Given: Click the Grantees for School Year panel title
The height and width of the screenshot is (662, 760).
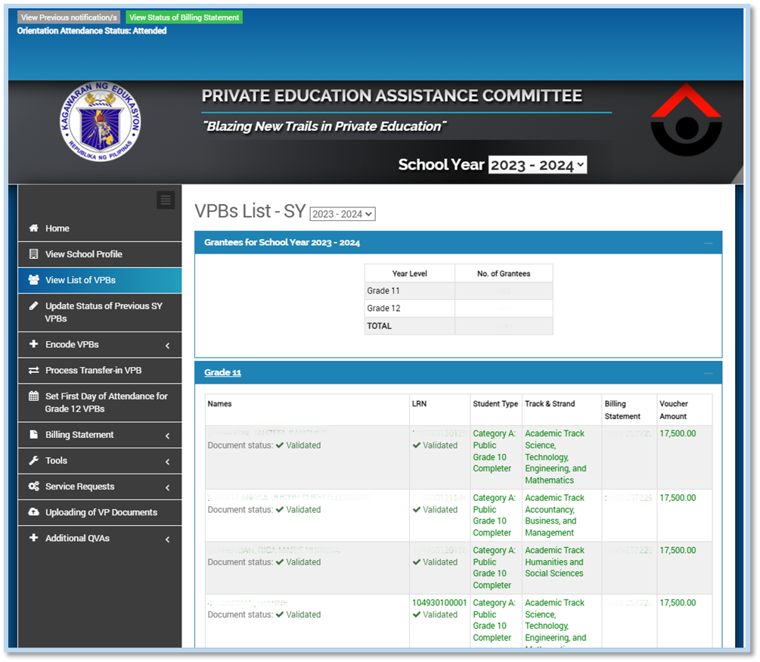Looking at the screenshot, I should tap(282, 243).
